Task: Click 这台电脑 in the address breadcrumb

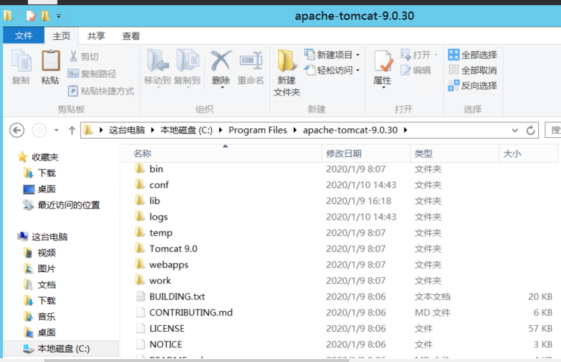Action: (x=127, y=130)
